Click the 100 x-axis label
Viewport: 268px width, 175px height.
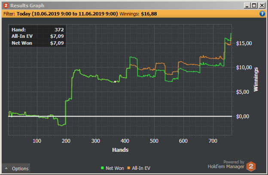click(x=37, y=141)
